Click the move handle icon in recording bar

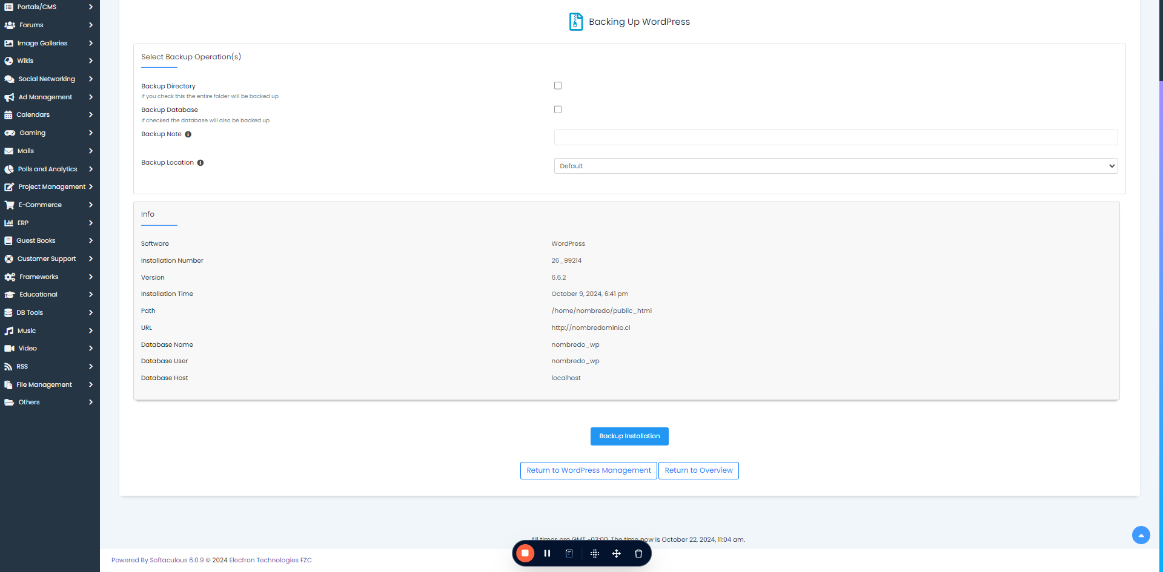[617, 553]
